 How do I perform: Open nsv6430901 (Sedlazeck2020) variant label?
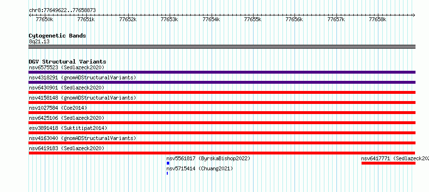[67, 88]
